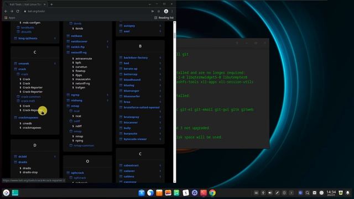Expand the netkit-ftp row arrow
Image resolution: width=354 pixels, height=199 pixels.
(x=107, y=47)
